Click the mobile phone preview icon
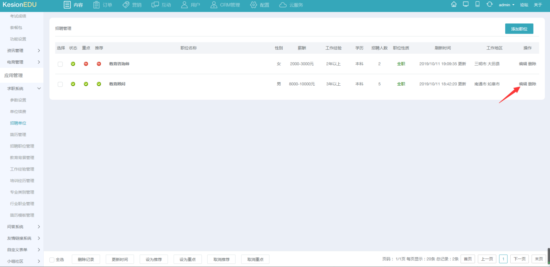This screenshot has width=550, height=267. coord(477,4)
